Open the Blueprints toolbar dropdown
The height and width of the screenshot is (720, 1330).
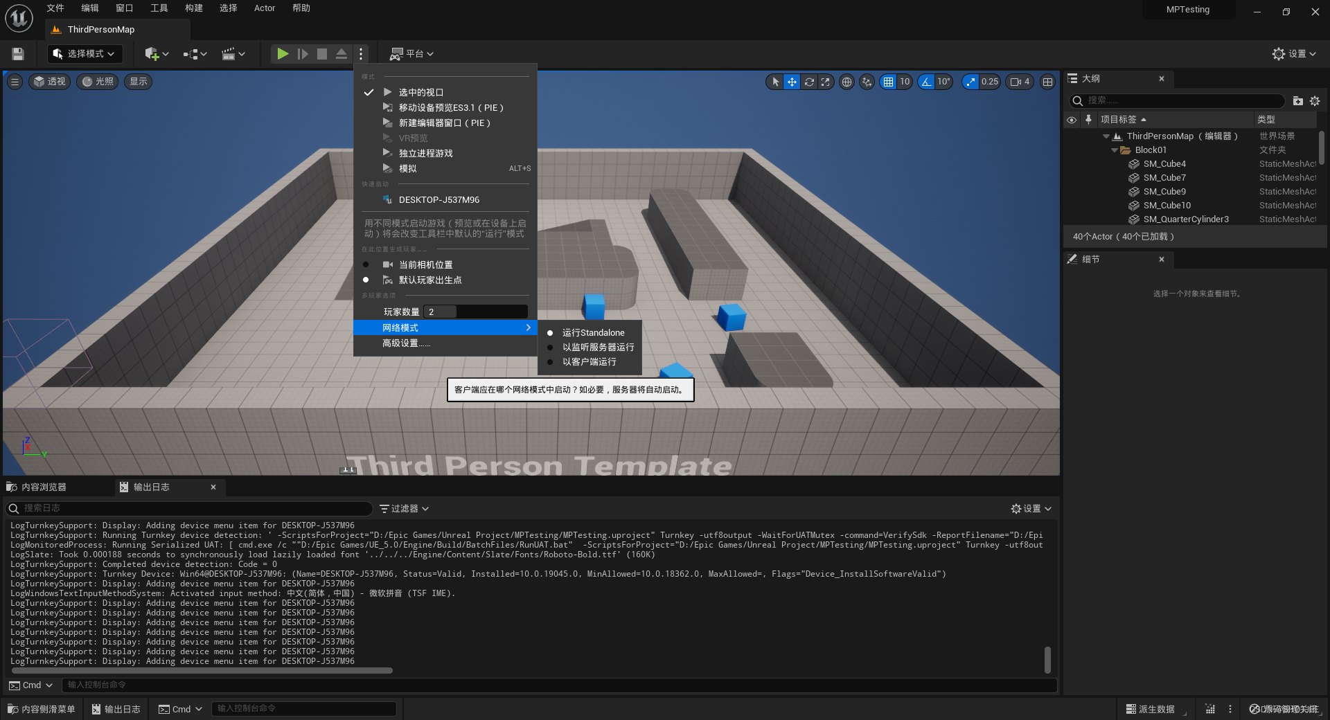point(195,54)
